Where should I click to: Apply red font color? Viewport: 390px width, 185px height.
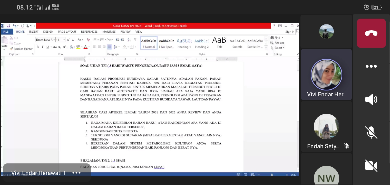pos(85,47)
